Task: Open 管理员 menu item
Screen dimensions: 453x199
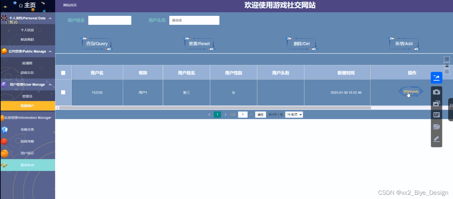Action: click(x=27, y=96)
